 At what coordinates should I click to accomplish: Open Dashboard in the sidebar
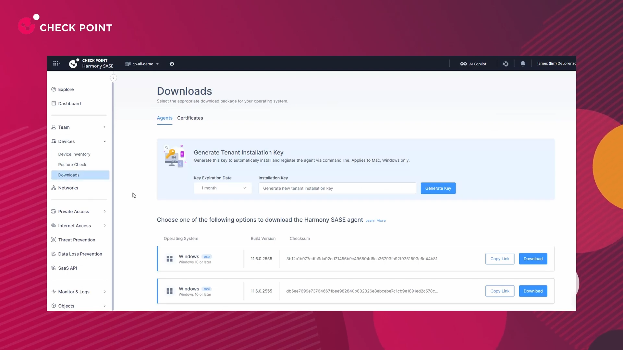[x=69, y=104]
